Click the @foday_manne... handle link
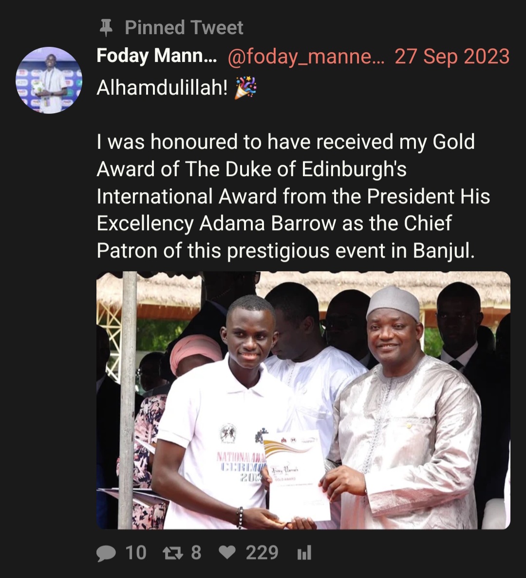526x578 pixels. point(306,57)
